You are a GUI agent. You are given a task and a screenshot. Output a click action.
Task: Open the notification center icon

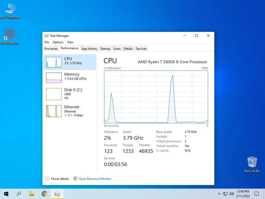[x=256, y=194]
